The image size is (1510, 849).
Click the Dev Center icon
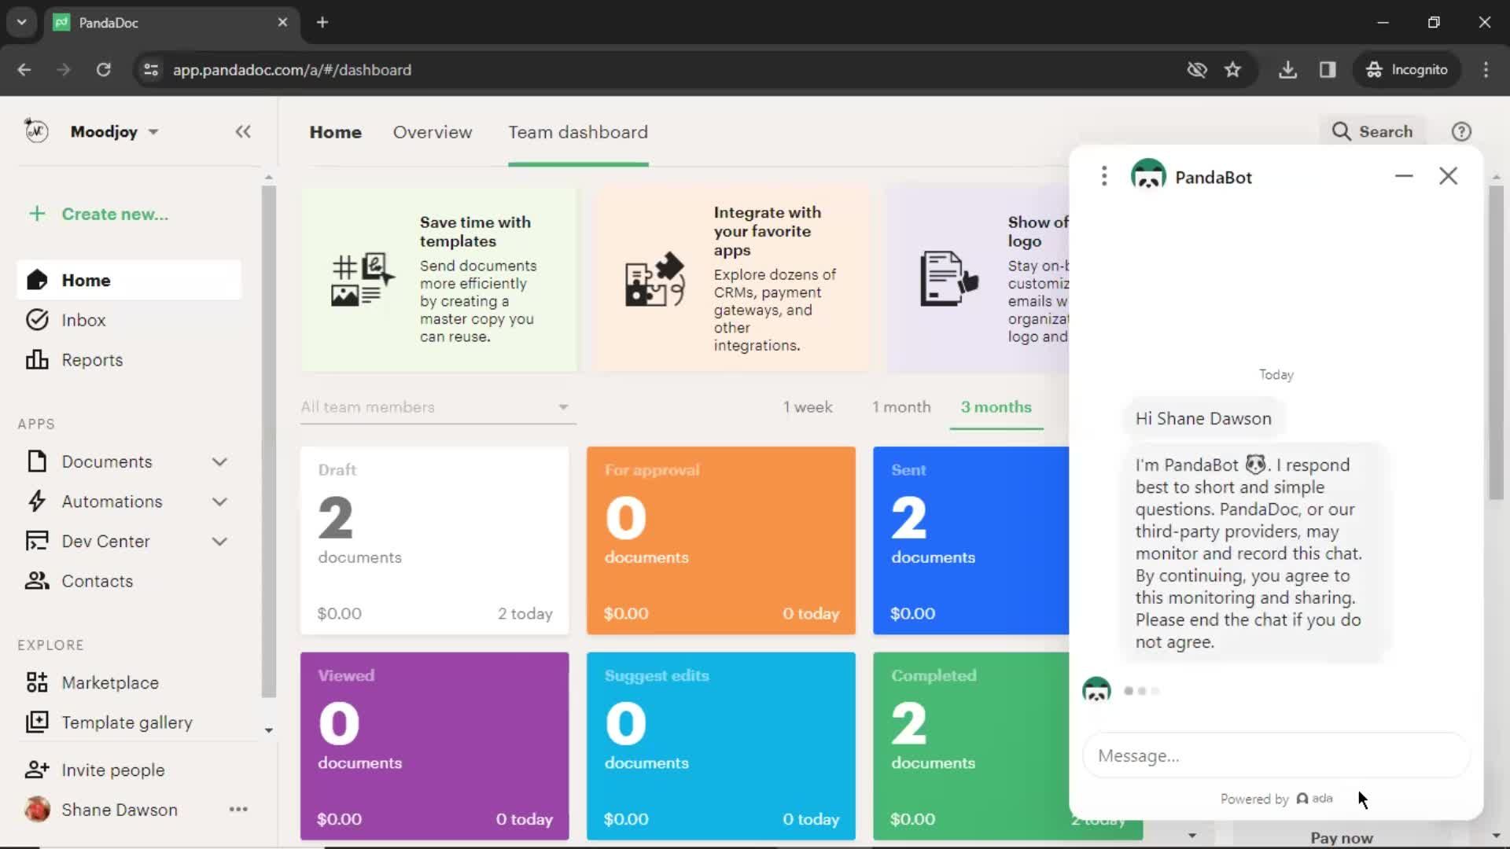coord(37,541)
